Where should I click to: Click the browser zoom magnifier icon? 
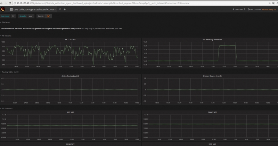click(270, 3)
